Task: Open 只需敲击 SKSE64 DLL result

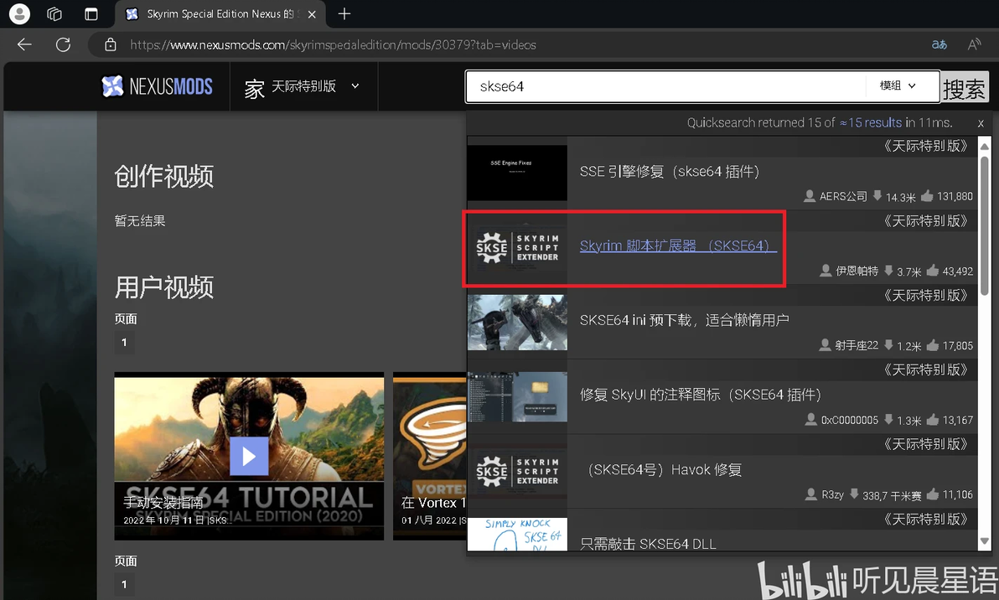Action: click(x=648, y=543)
